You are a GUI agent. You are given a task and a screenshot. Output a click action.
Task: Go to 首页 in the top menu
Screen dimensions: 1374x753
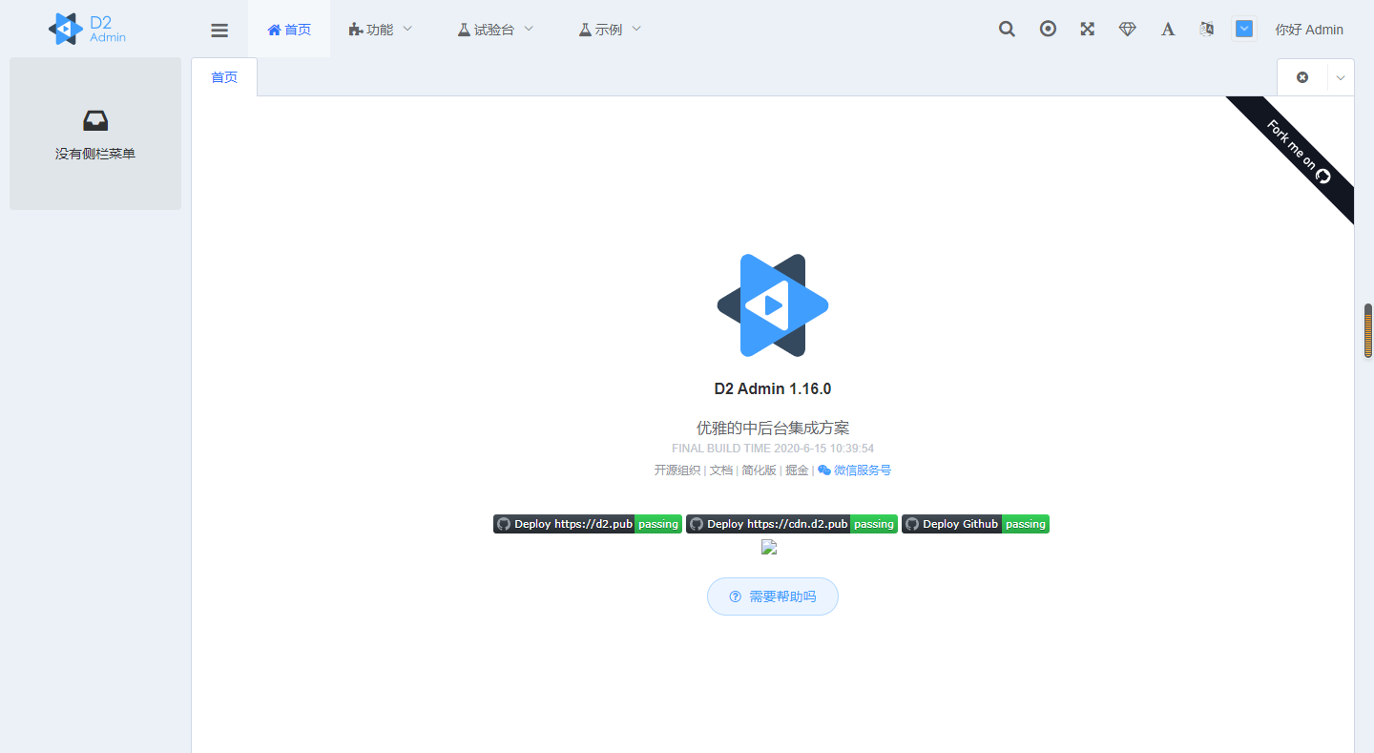point(289,30)
